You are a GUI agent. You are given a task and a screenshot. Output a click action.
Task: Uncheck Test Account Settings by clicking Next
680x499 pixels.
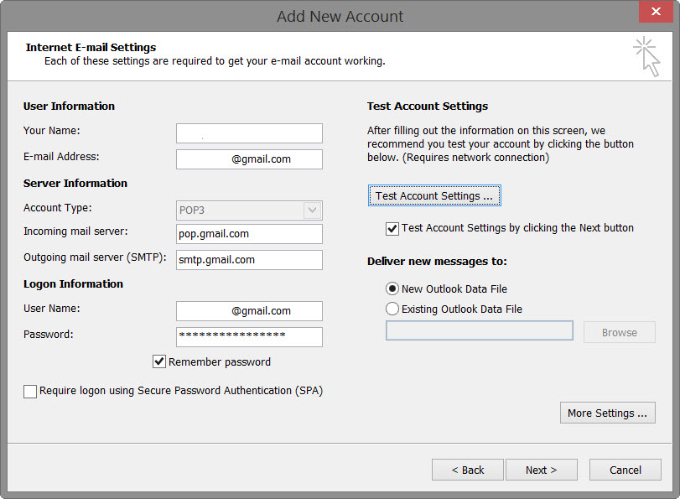pos(392,228)
